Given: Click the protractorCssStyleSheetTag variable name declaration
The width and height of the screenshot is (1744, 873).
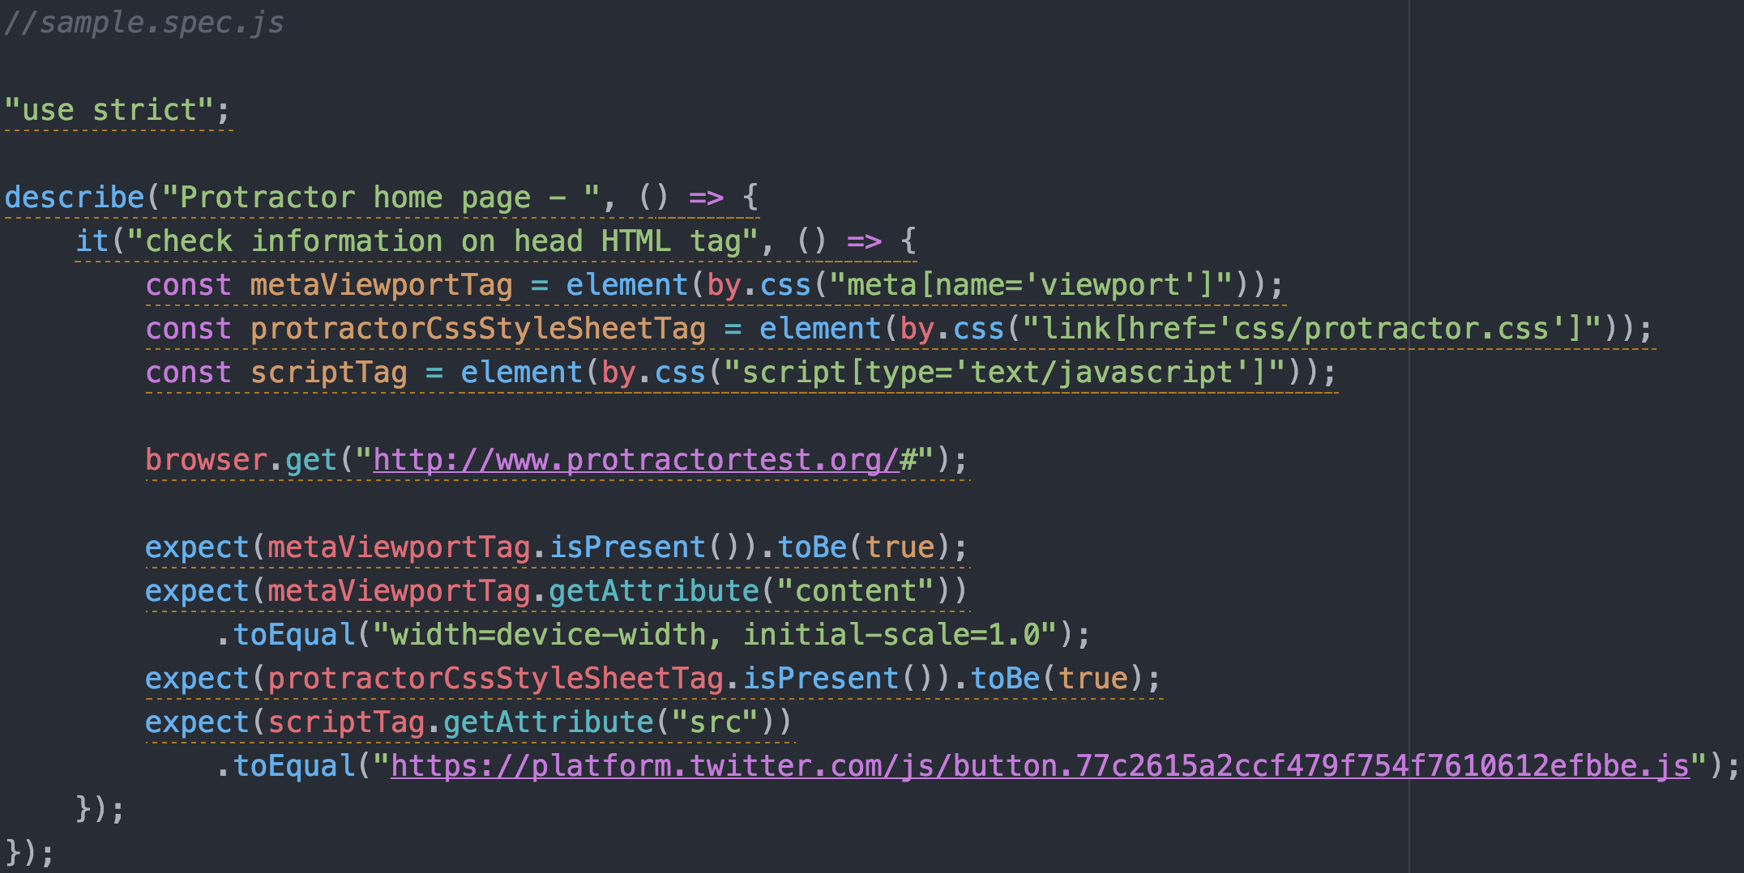Looking at the screenshot, I should tap(478, 329).
